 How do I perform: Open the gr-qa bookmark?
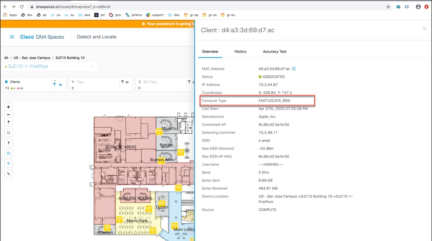(x=191, y=15)
